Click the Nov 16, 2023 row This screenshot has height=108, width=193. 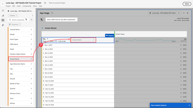tap(78, 105)
